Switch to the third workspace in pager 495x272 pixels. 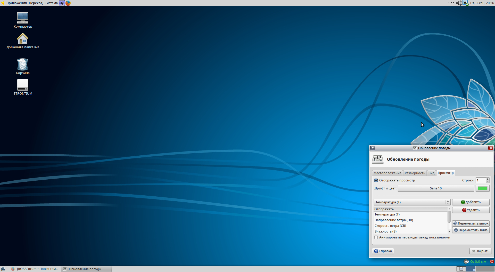(x=480, y=269)
